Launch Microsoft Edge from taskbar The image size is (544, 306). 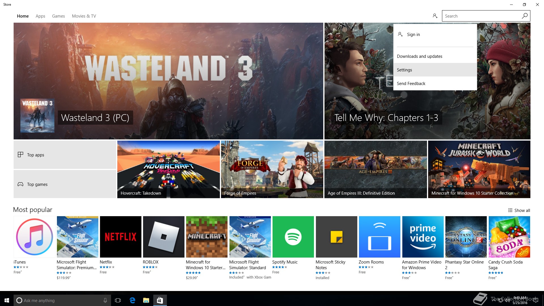[x=132, y=300]
